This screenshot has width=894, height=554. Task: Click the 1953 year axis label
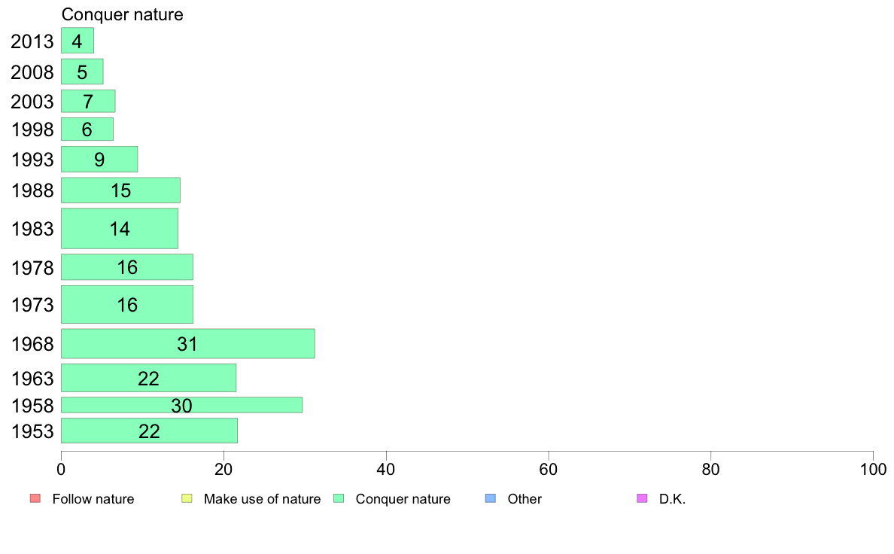[32, 431]
